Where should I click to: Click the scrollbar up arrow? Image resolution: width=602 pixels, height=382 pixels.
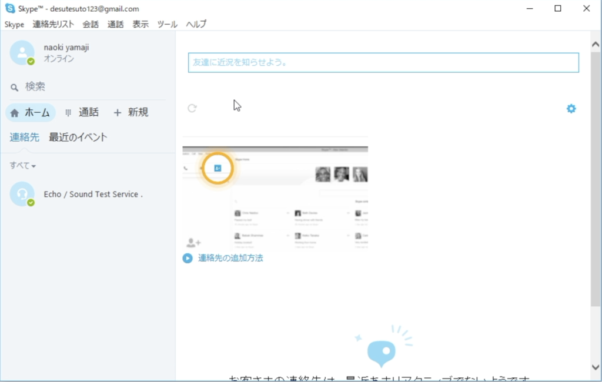pyautogui.click(x=596, y=44)
